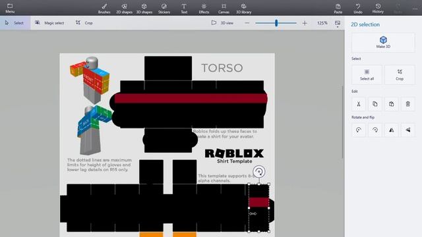422x237 pixels.
Task: Undo the last action
Action: tap(358, 9)
